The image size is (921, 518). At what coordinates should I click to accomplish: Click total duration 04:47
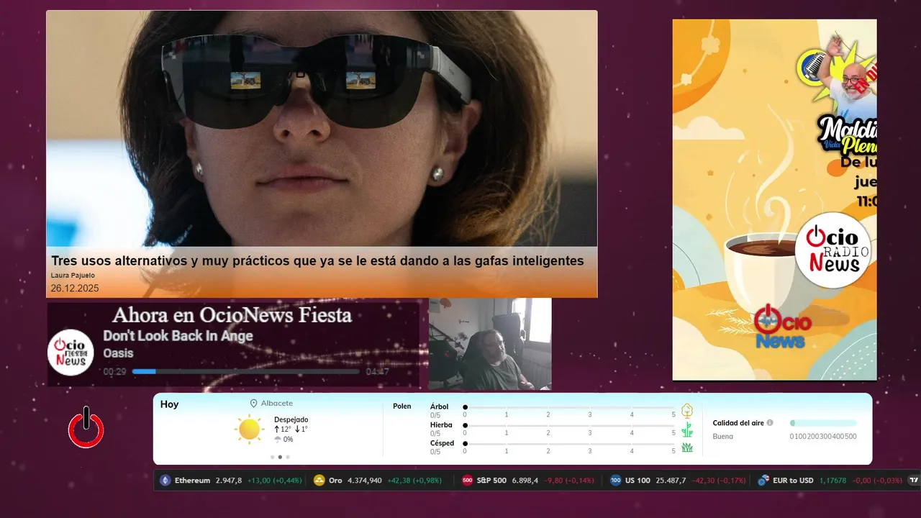tap(377, 372)
